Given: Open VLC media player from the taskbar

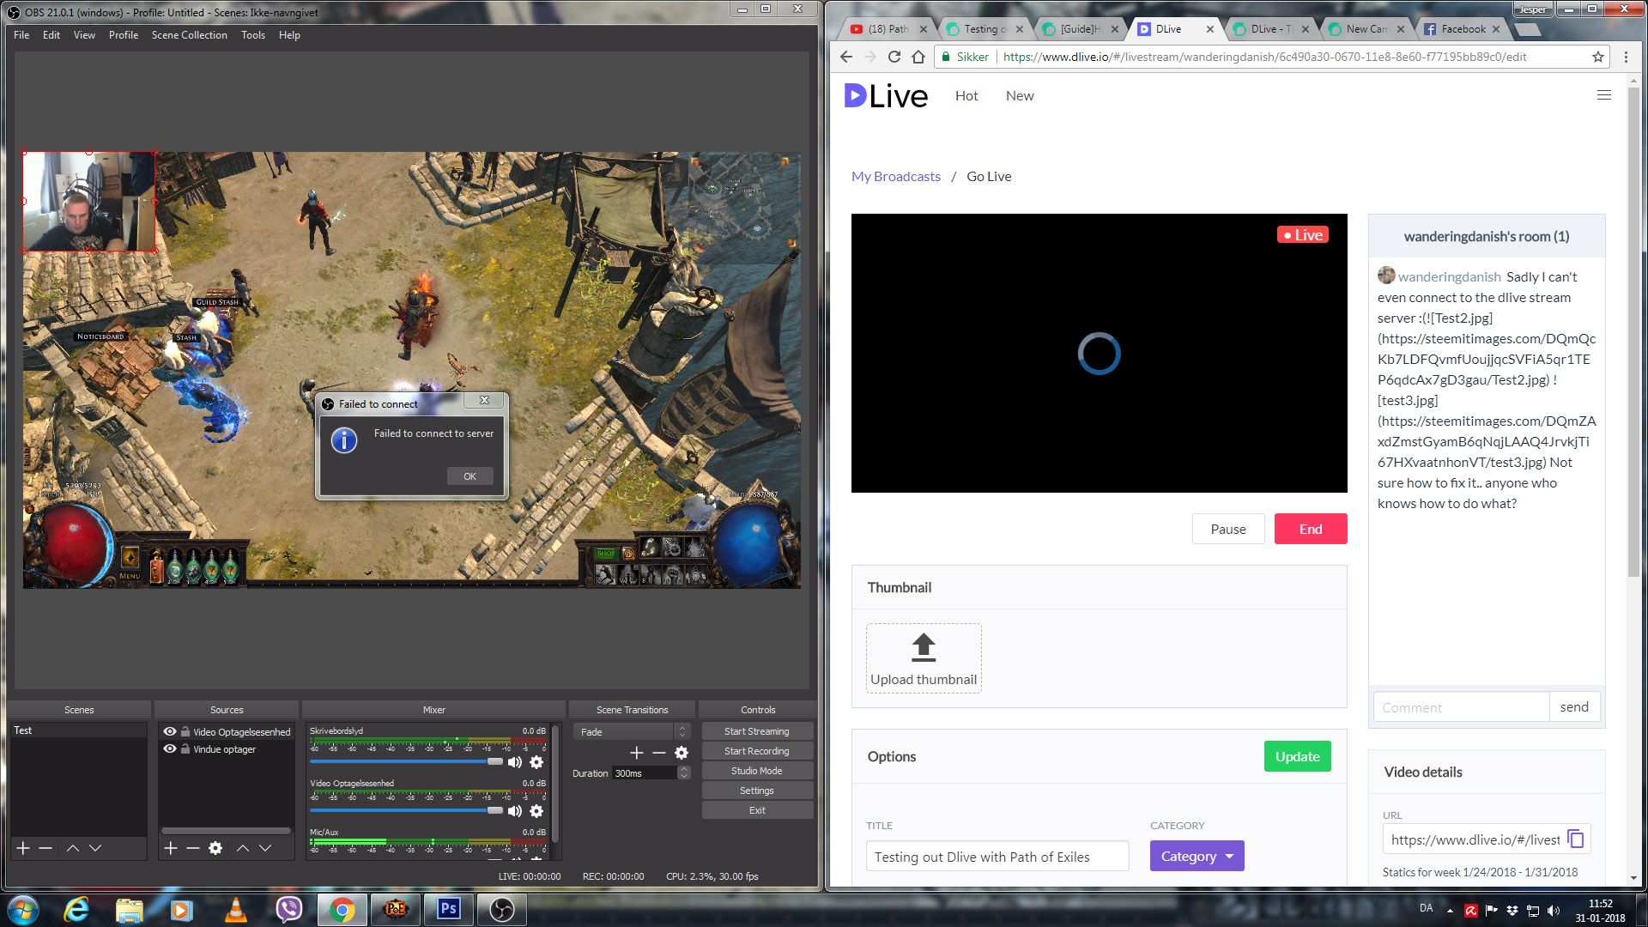Looking at the screenshot, I should (235, 909).
